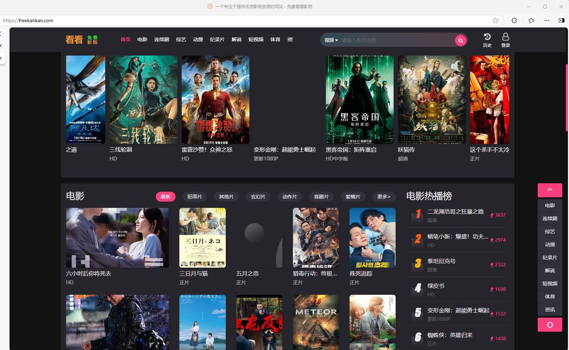Image resolution: width=569 pixels, height=350 pixels.
Task: Open 蜘蛛侠：英雄归来 in hot ranking
Action: click(x=450, y=335)
